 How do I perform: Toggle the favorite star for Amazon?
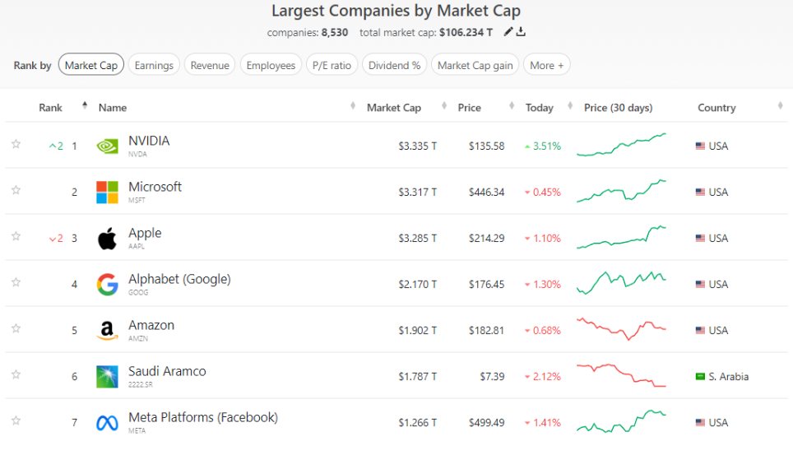point(16,329)
